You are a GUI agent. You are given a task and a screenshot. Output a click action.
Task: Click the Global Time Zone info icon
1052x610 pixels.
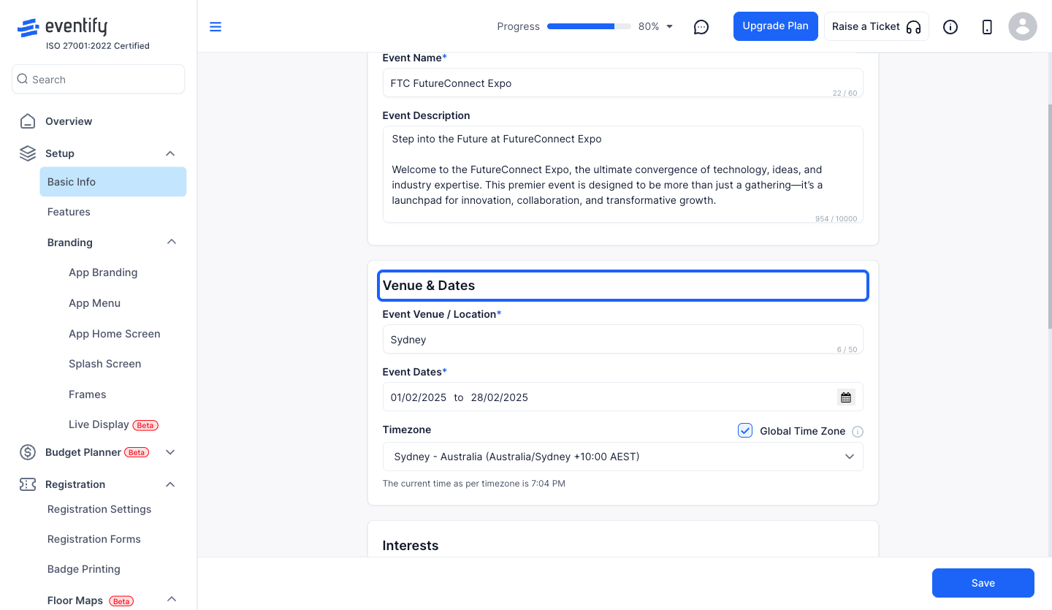point(858,432)
